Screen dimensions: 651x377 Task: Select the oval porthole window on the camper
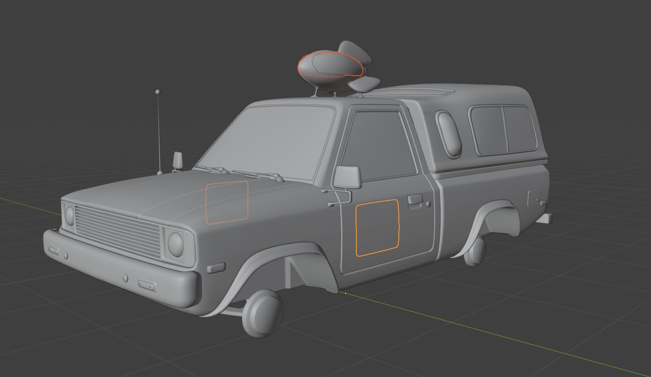pyautogui.click(x=449, y=134)
